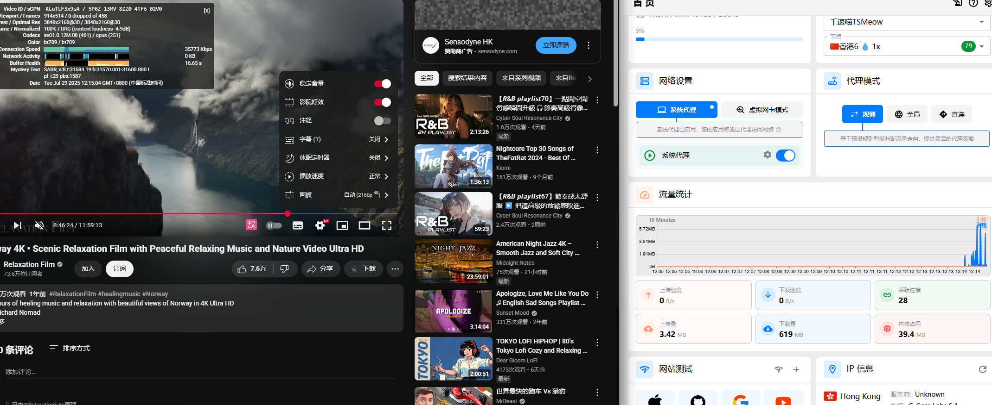
Task: Select the 全局 global proxy mode
Action: tap(907, 114)
